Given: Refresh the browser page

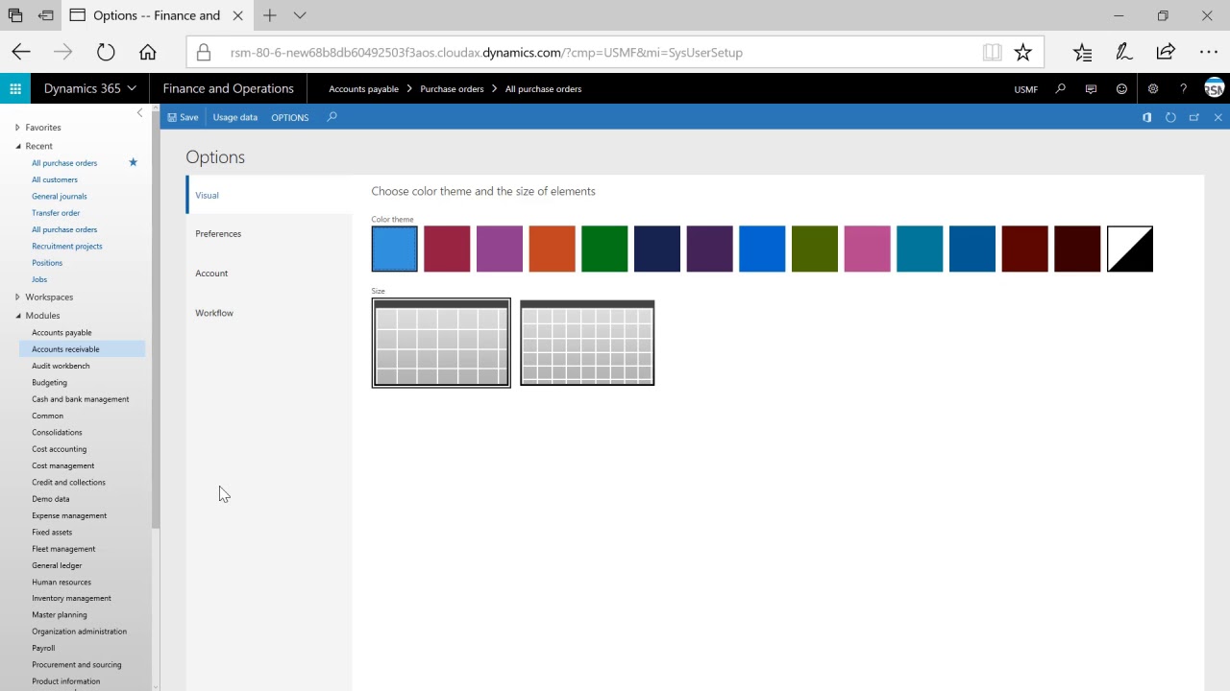Looking at the screenshot, I should 106,53.
